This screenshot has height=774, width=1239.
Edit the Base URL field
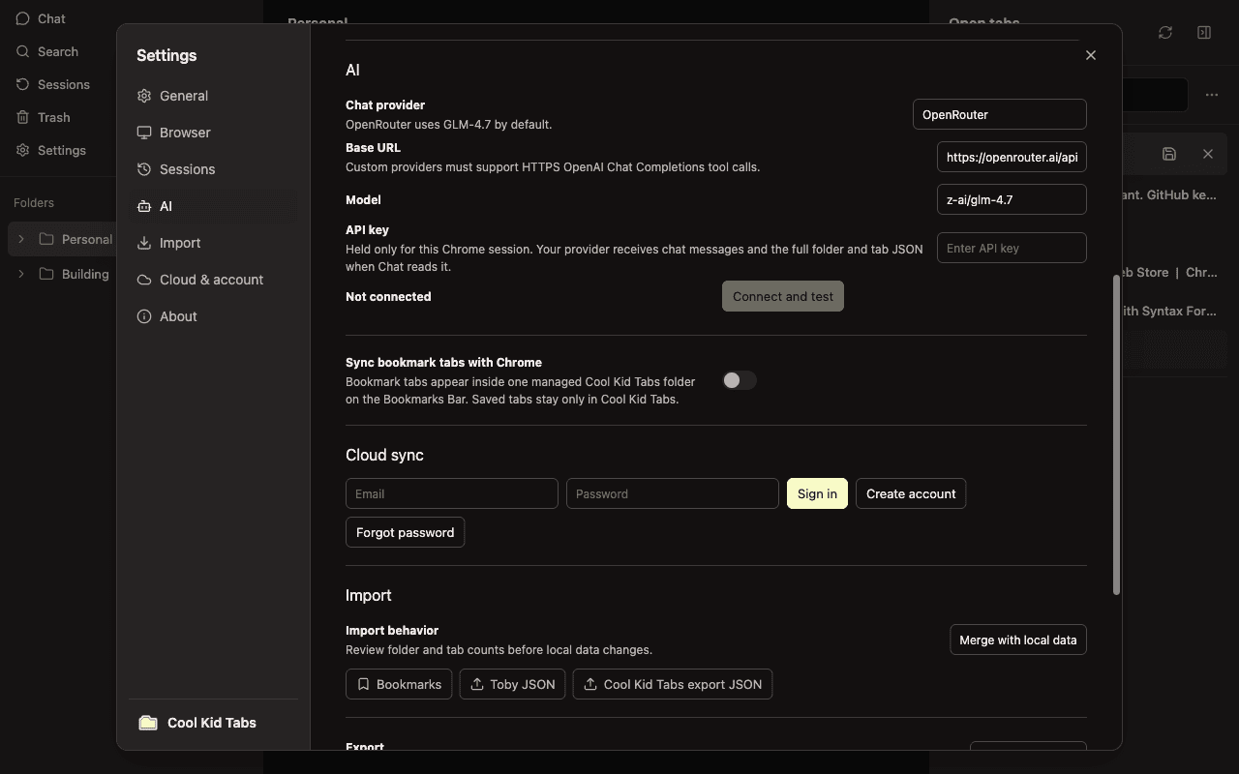1012,157
